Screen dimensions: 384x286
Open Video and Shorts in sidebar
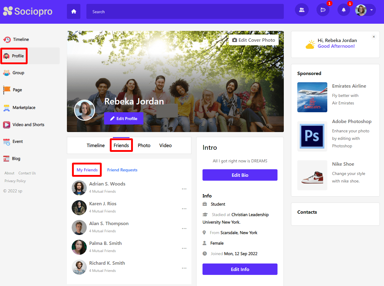(28, 125)
